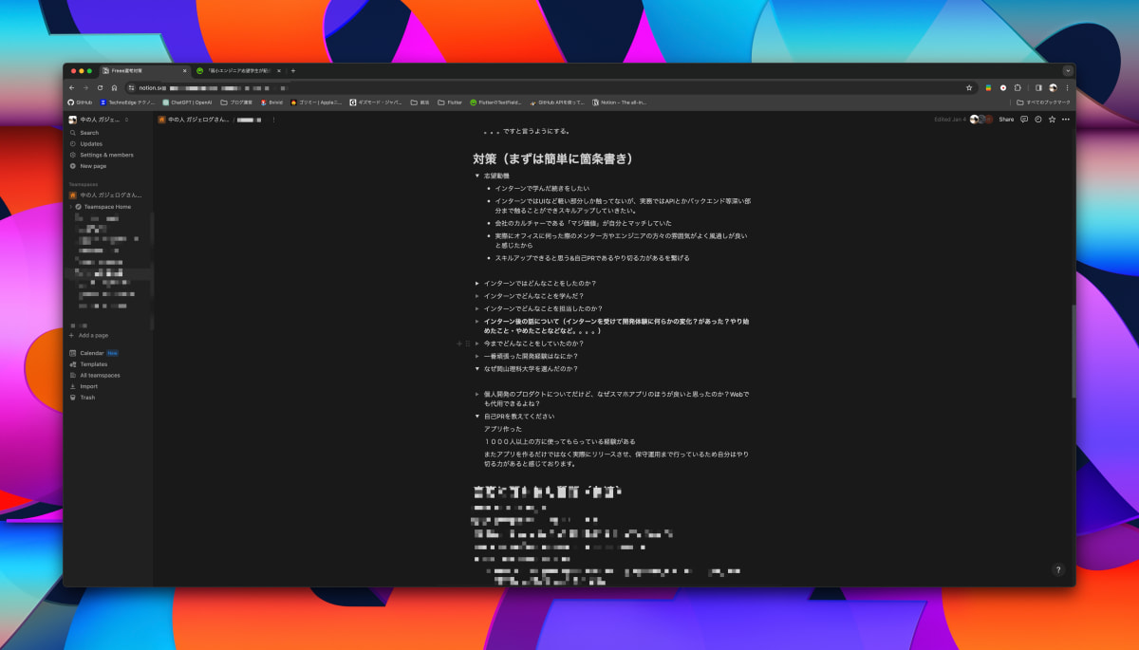Expand 今までどんなことをしていたのか？ toggle
The height and width of the screenshot is (650, 1139).
(477, 343)
